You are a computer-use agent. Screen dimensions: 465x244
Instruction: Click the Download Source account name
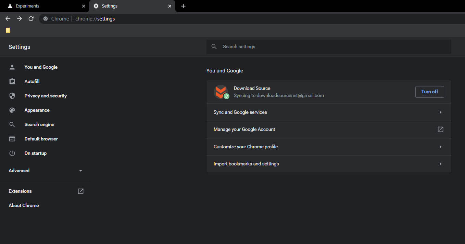[252, 88]
